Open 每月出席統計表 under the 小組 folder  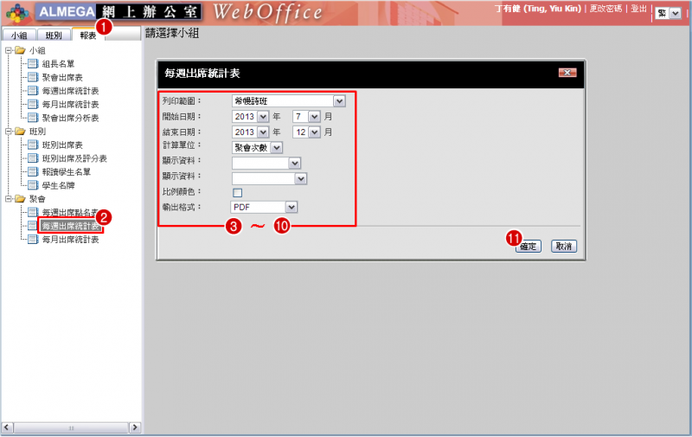coord(70,104)
